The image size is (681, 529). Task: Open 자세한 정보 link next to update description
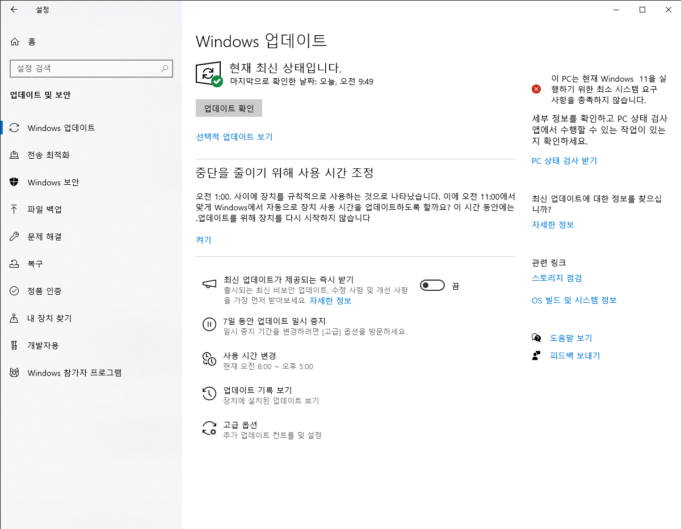330,301
